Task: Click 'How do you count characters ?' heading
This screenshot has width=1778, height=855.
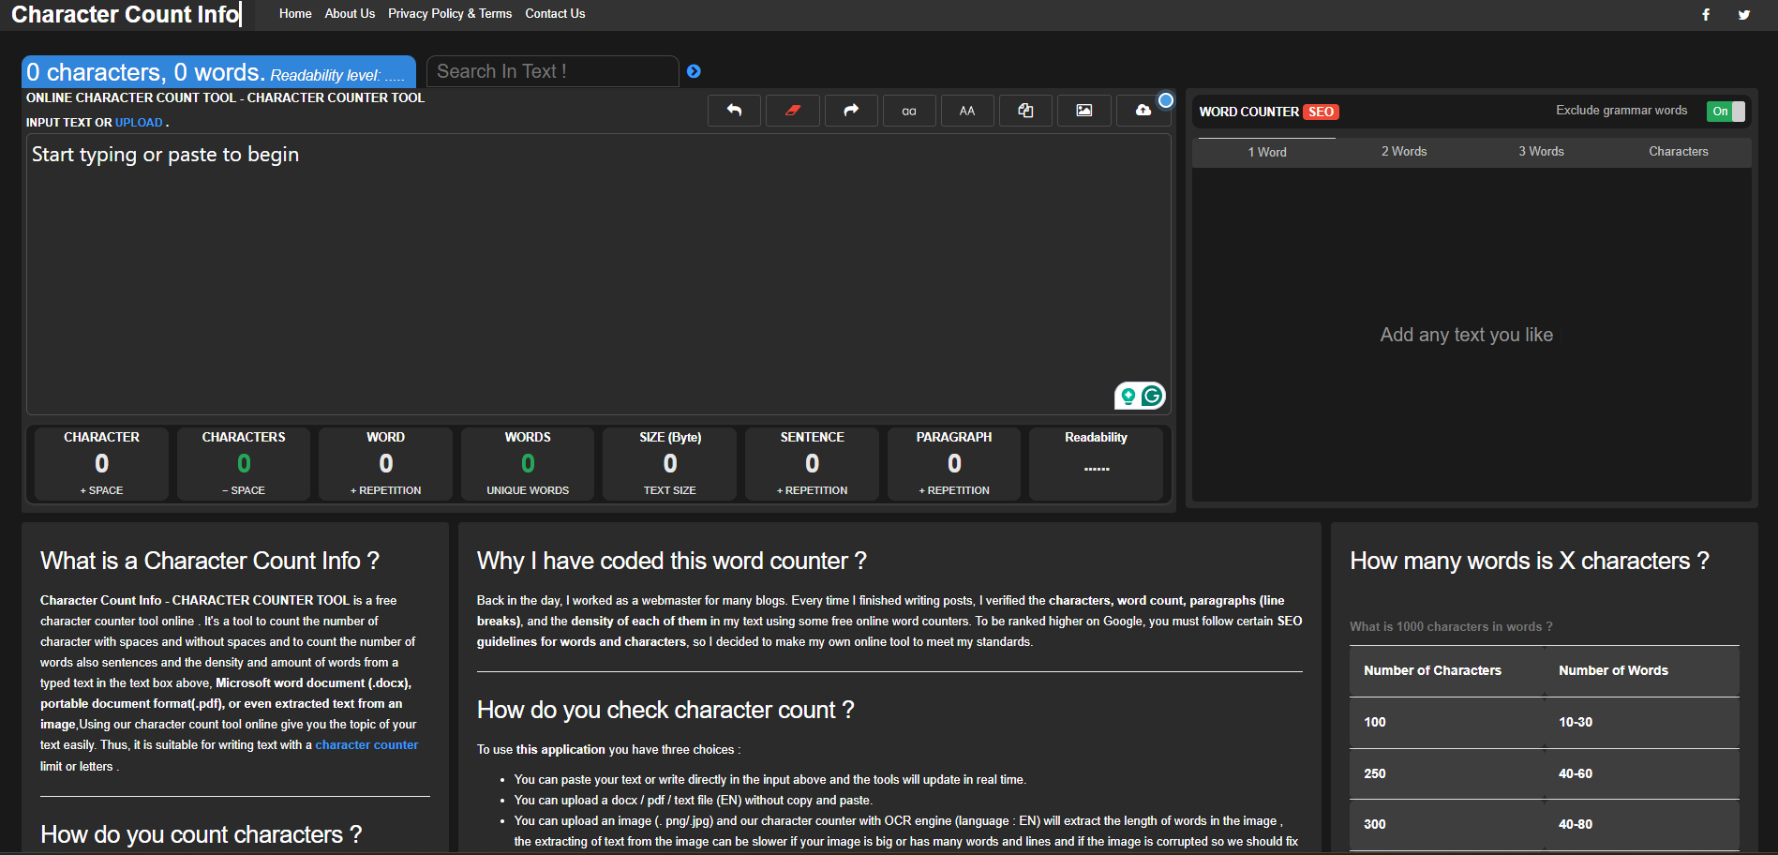Action: point(201,834)
